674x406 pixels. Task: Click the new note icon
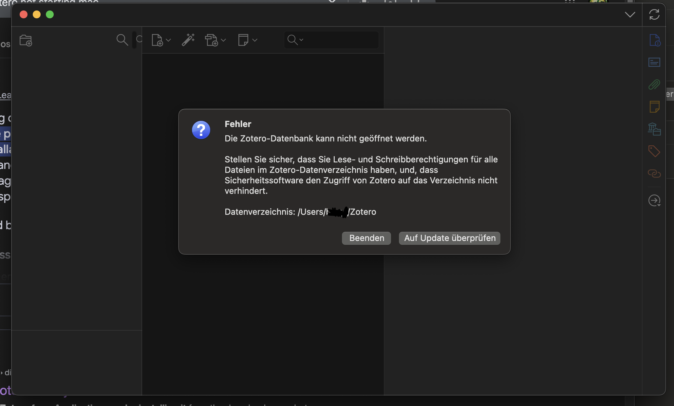pyautogui.click(x=243, y=40)
